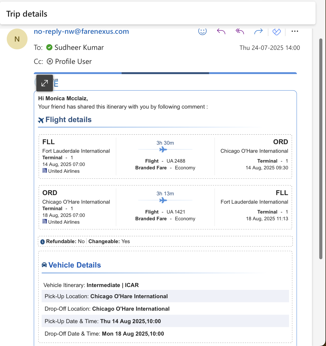
Task: Click the timestamp Thu 24-07-2025 14:00
Action: pyautogui.click(x=270, y=48)
